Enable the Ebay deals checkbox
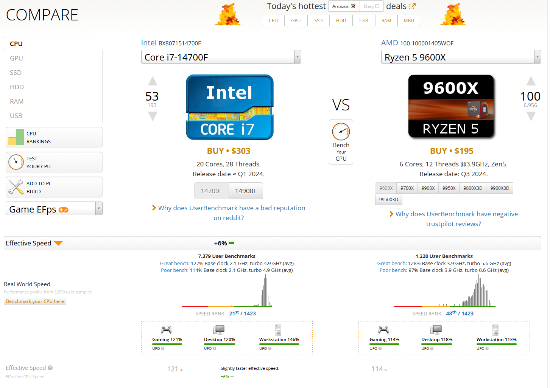 pos(377,6)
